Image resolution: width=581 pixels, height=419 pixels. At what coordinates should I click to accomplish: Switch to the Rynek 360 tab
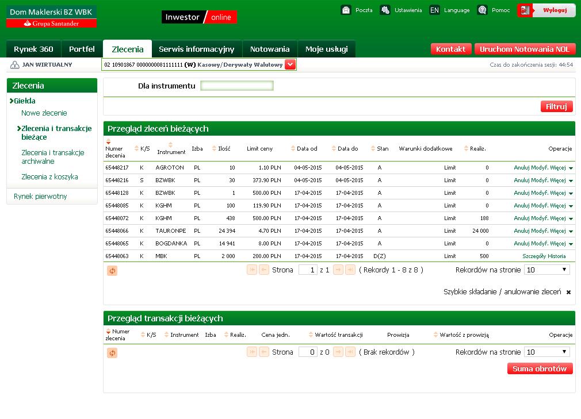click(x=33, y=49)
